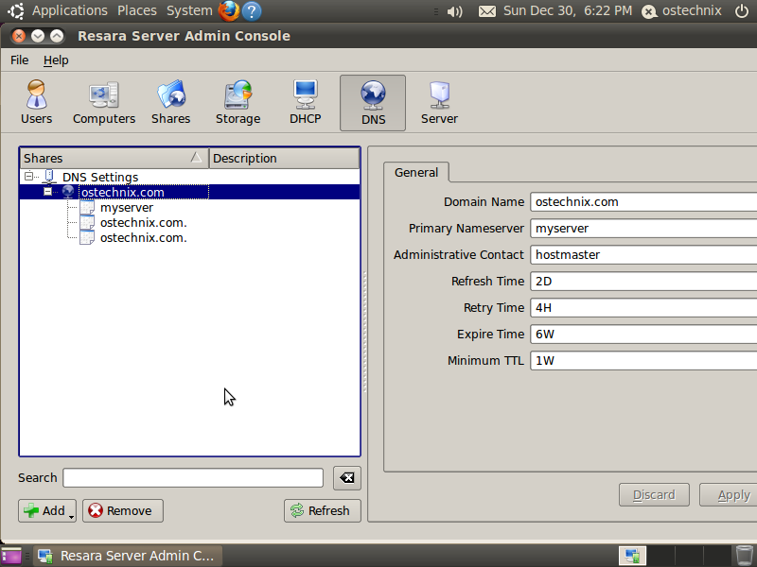Open the System menu
757x567 pixels.
pyautogui.click(x=189, y=10)
